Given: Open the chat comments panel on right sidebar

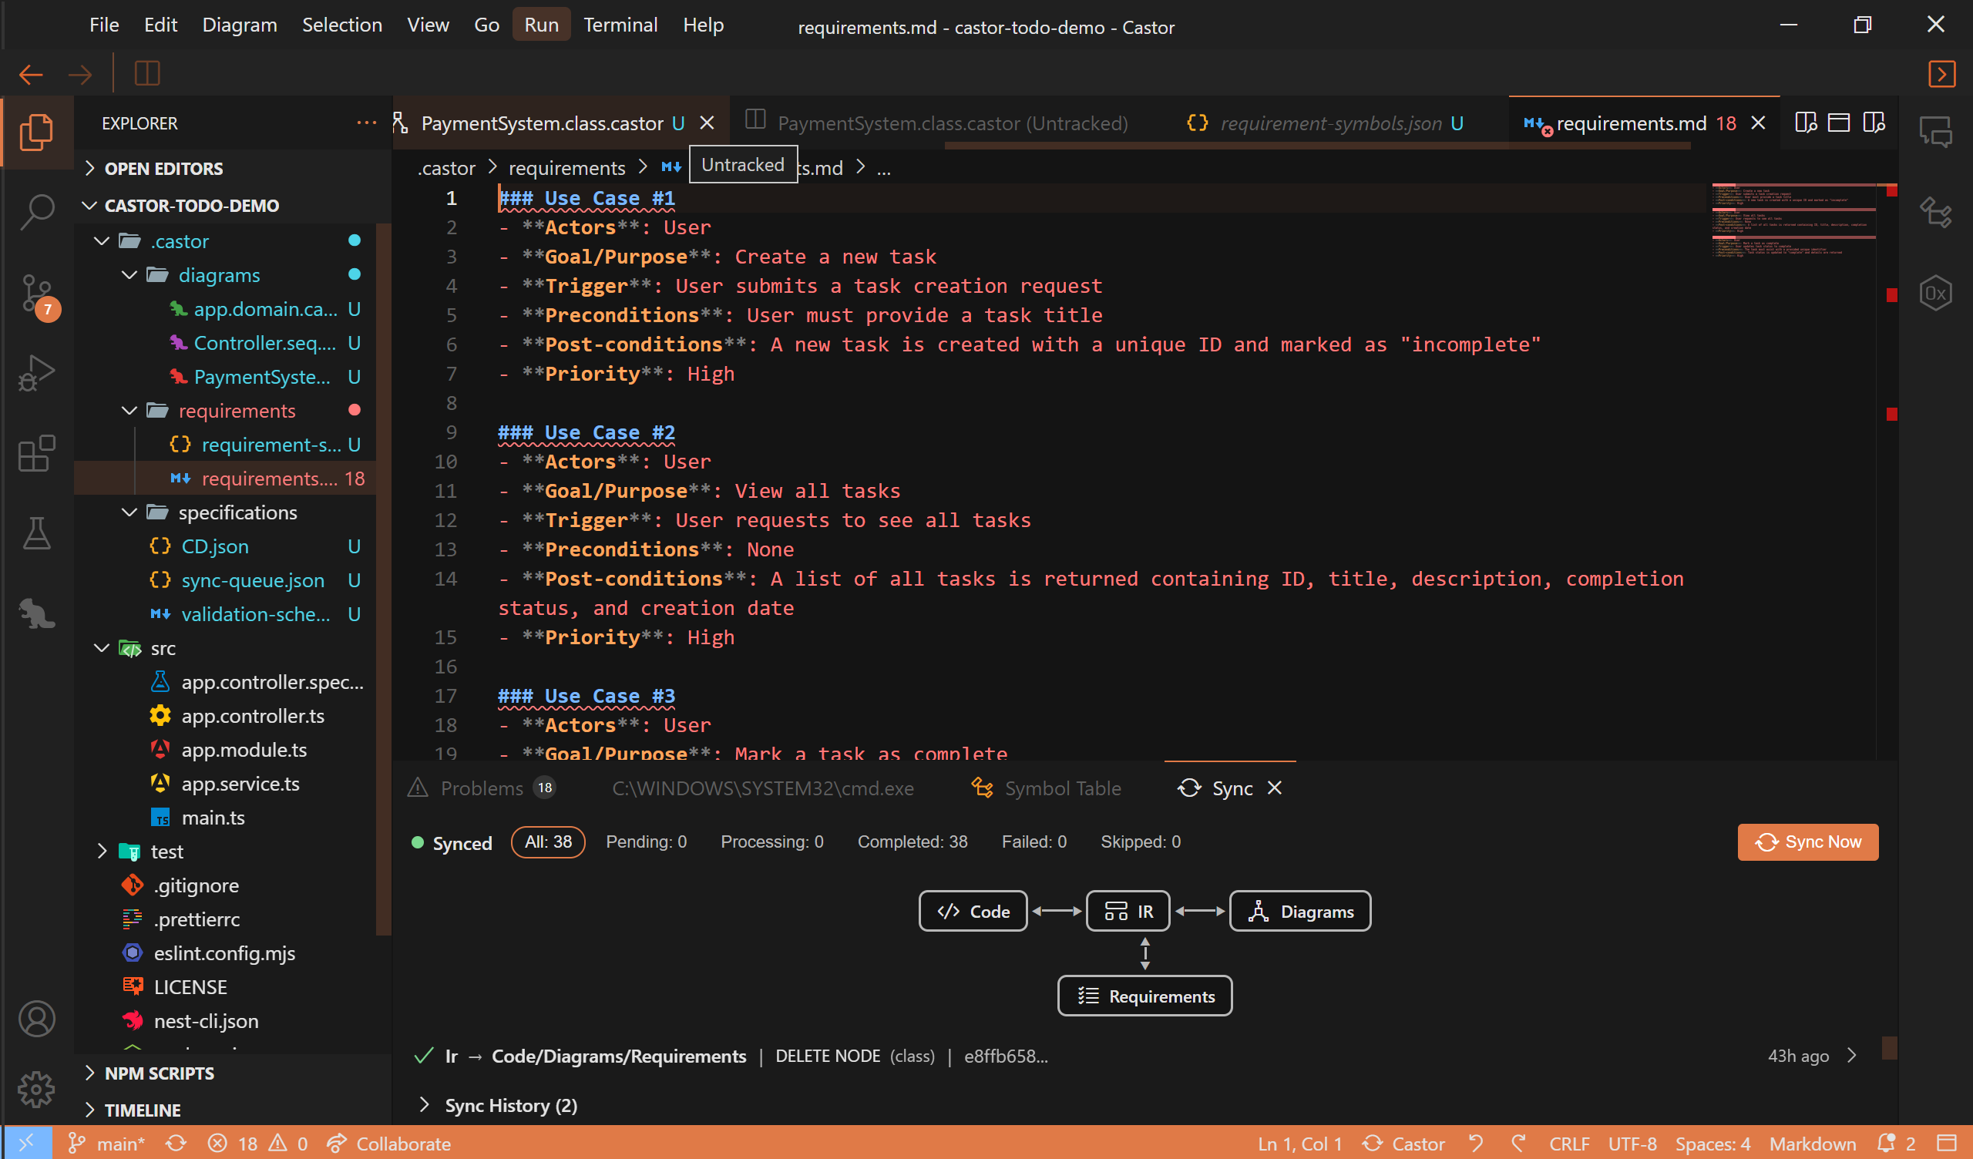Looking at the screenshot, I should point(1935,132).
